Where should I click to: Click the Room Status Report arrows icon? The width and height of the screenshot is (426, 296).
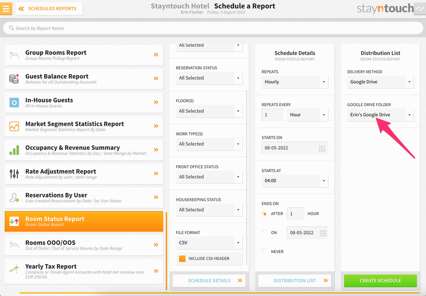coord(14,222)
